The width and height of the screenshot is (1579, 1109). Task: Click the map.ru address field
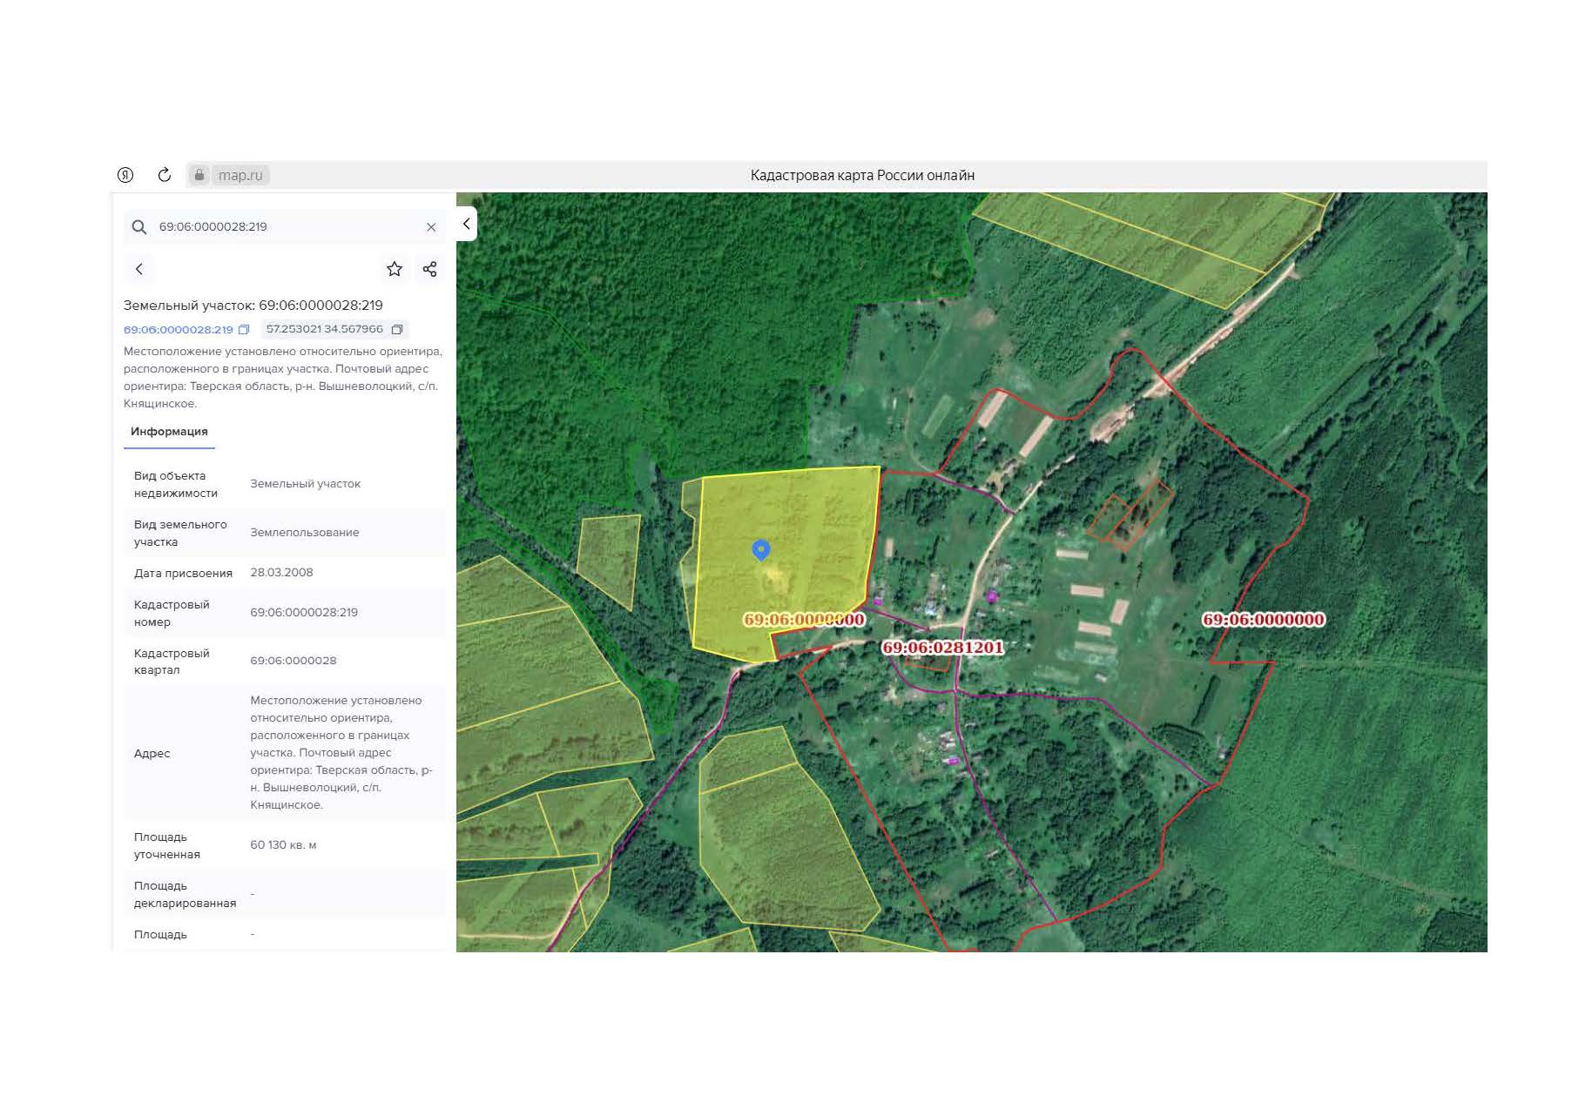click(x=240, y=175)
